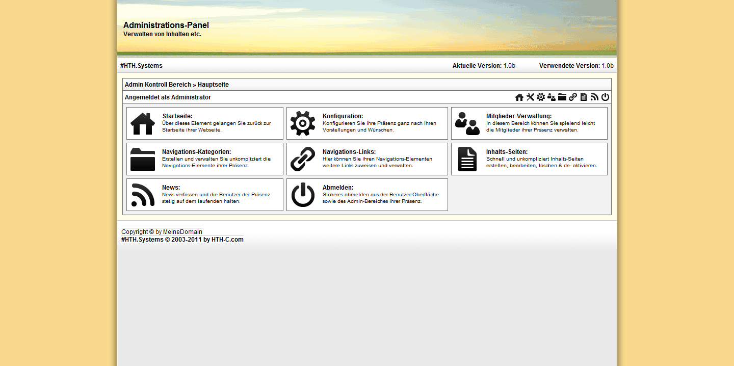The image size is (734, 366).
Task: Click the #HTH.Systems © 2003-2011 by HTH-C.com footer line
Action: click(x=182, y=240)
